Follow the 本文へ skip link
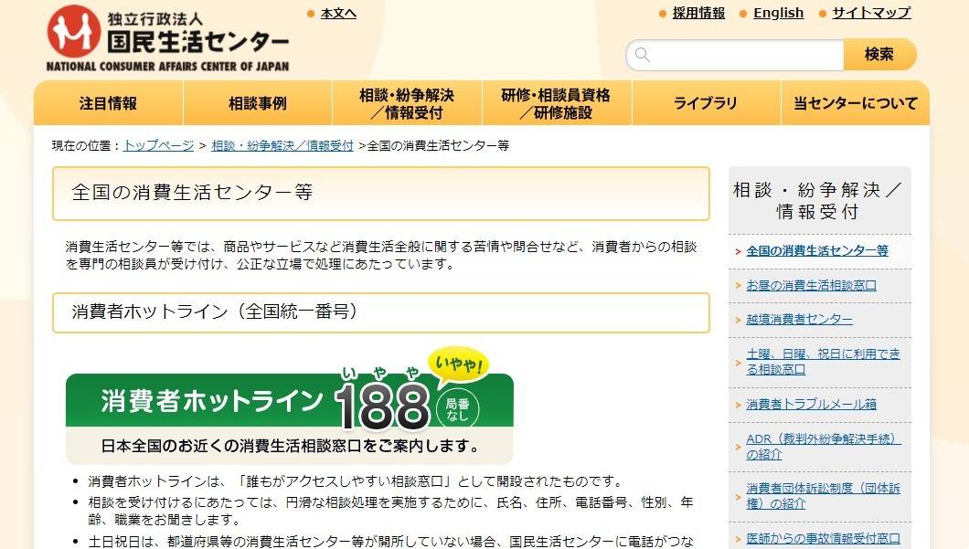Viewport: 969px width, 549px height. tap(338, 14)
